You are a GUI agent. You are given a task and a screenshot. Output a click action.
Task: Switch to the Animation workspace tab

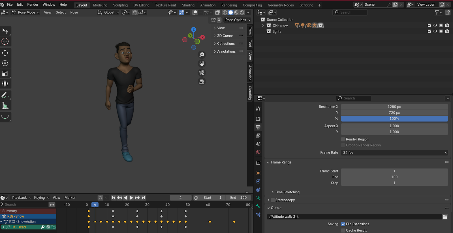click(208, 5)
